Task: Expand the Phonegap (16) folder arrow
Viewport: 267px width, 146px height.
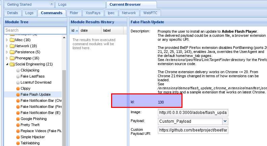Action: (x=7, y=58)
